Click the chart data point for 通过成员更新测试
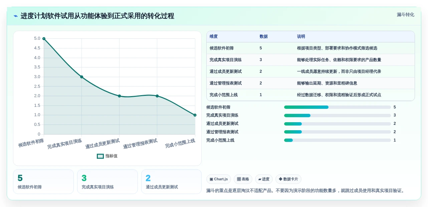The height and width of the screenshot is (207, 428). (119, 96)
